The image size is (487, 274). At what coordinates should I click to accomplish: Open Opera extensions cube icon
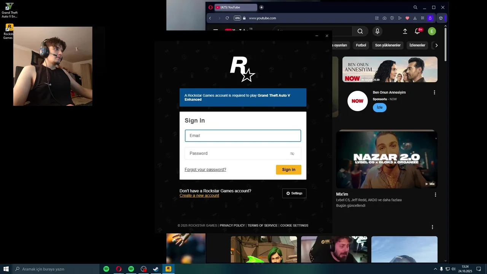point(441,18)
